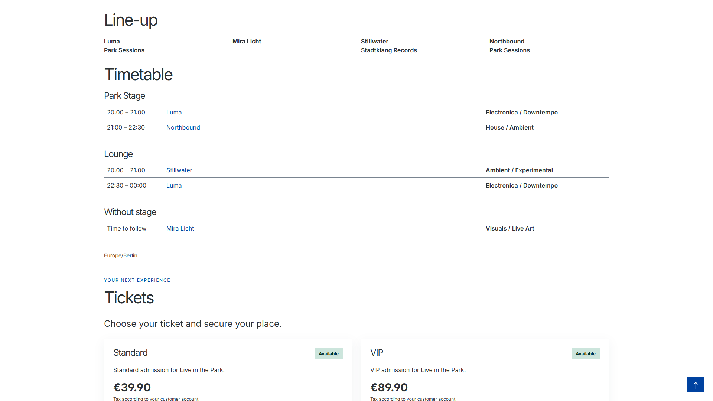Select the Lounge 20:00 – 21:00 time cell

point(126,170)
